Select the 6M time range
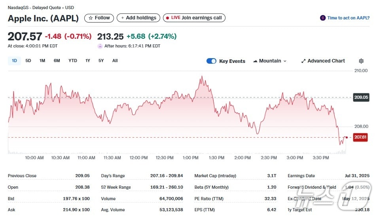 57,61
